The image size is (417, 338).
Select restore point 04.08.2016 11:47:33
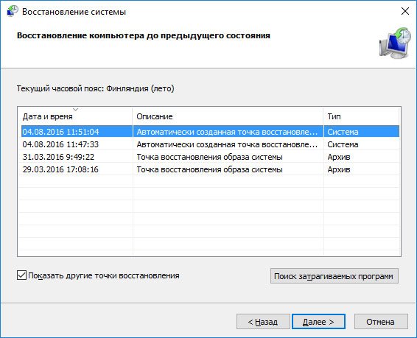tap(210, 144)
